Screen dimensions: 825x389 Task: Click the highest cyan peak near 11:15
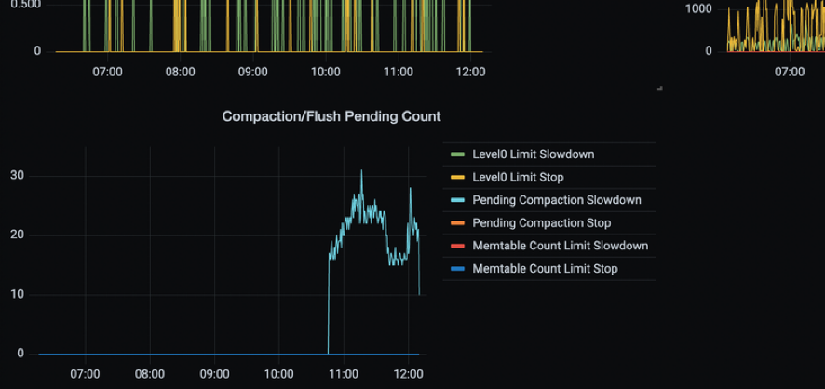tap(361, 171)
